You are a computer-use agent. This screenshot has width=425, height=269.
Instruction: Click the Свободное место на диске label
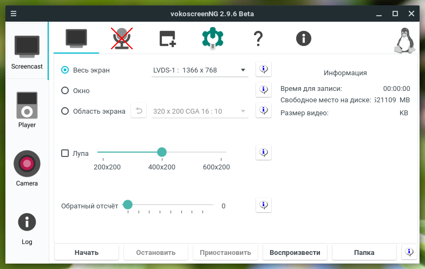(325, 100)
